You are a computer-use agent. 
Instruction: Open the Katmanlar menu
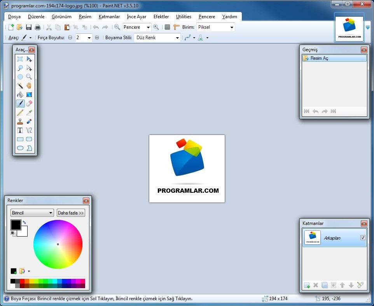pos(109,17)
